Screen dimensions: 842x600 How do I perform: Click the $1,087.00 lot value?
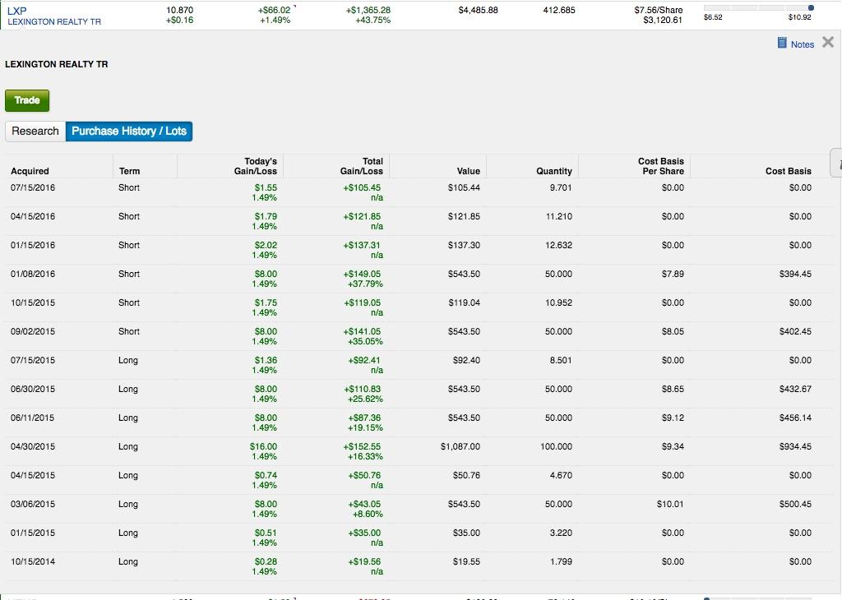pyautogui.click(x=460, y=446)
